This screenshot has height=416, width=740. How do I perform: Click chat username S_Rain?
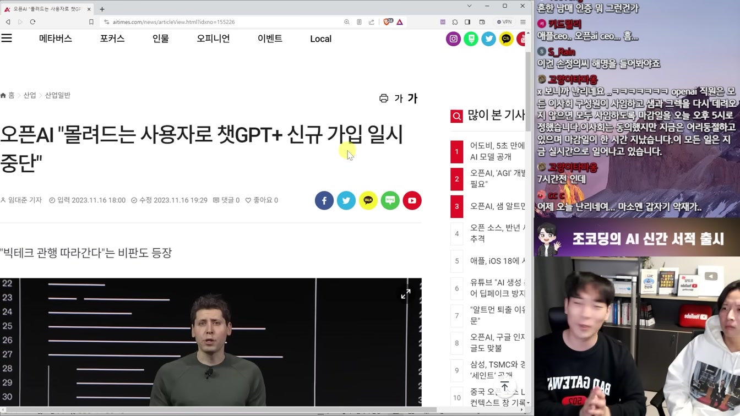pyautogui.click(x=562, y=52)
